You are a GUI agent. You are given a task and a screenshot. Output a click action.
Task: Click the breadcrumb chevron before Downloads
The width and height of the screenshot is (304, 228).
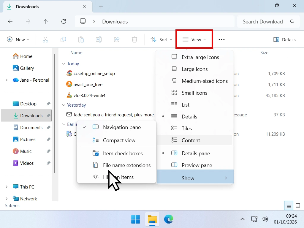(x=94, y=21)
